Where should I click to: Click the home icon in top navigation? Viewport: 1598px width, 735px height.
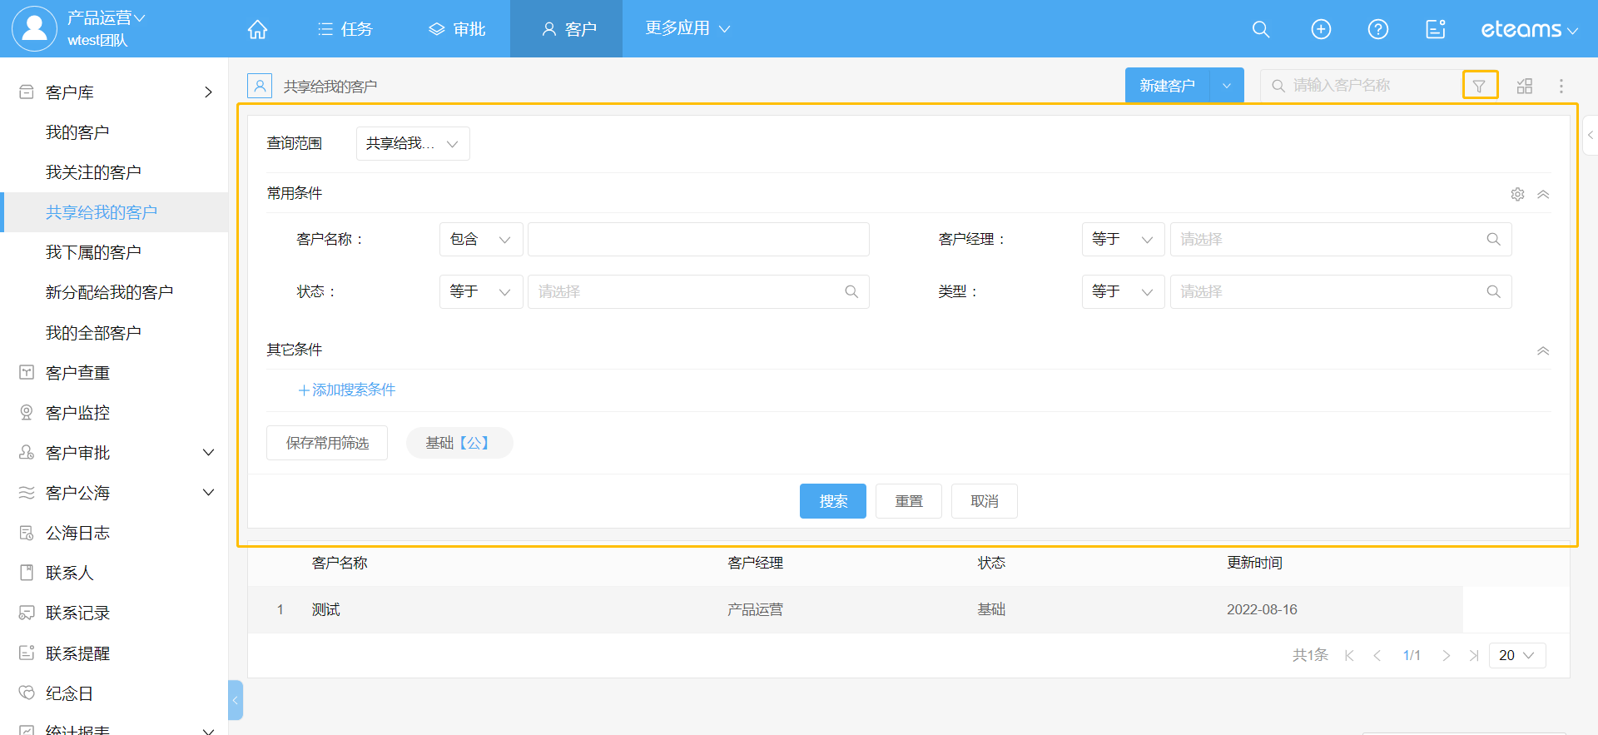[257, 29]
